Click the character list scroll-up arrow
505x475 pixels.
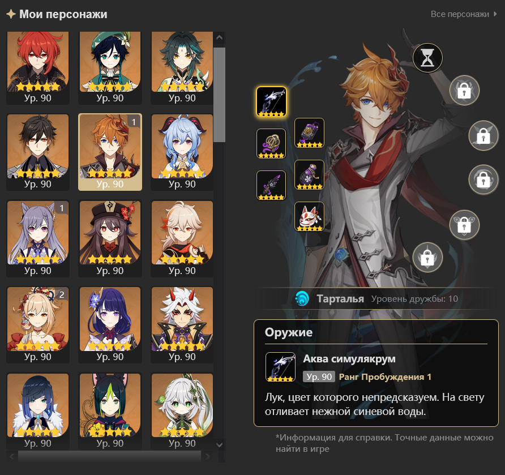pyautogui.click(x=219, y=38)
